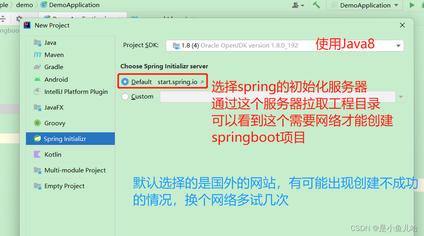The width and height of the screenshot is (424, 236).
Task: Select the Gradle project type
Action: pyautogui.click(x=70, y=67)
